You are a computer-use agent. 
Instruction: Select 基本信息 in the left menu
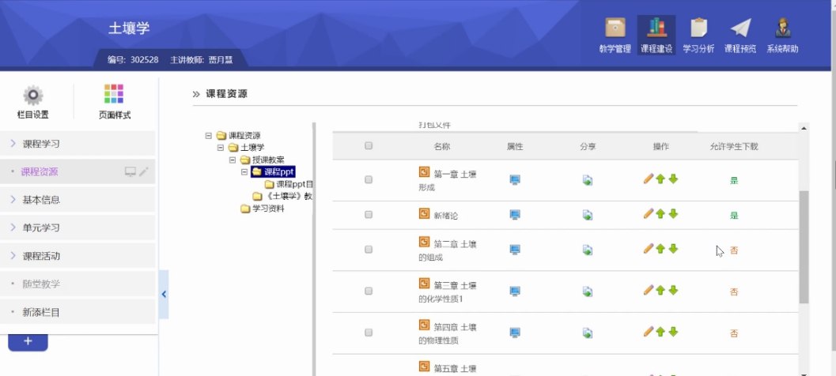click(x=41, y=200)
